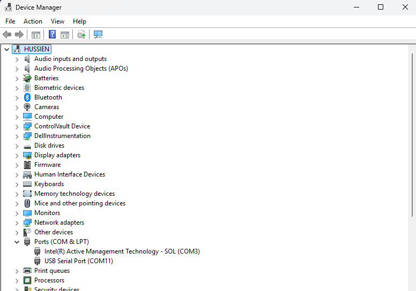Click the Biometric devices fingerprint icon

(27, 88)
